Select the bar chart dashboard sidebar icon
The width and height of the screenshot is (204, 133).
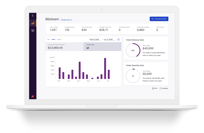tap(33, 23)
